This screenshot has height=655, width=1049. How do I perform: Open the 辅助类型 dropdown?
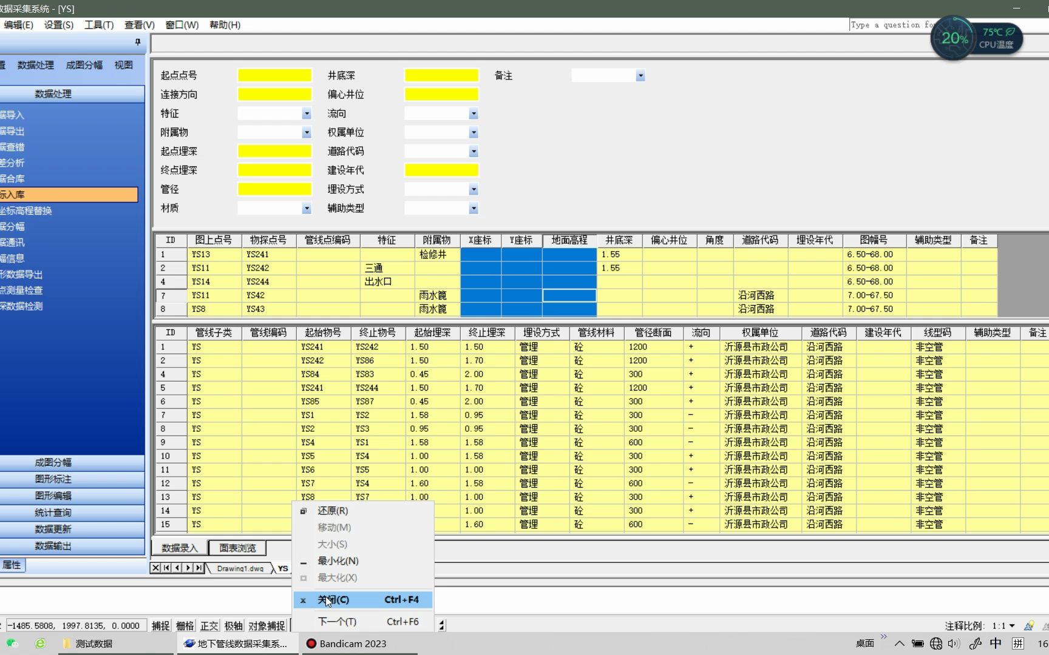474,209
